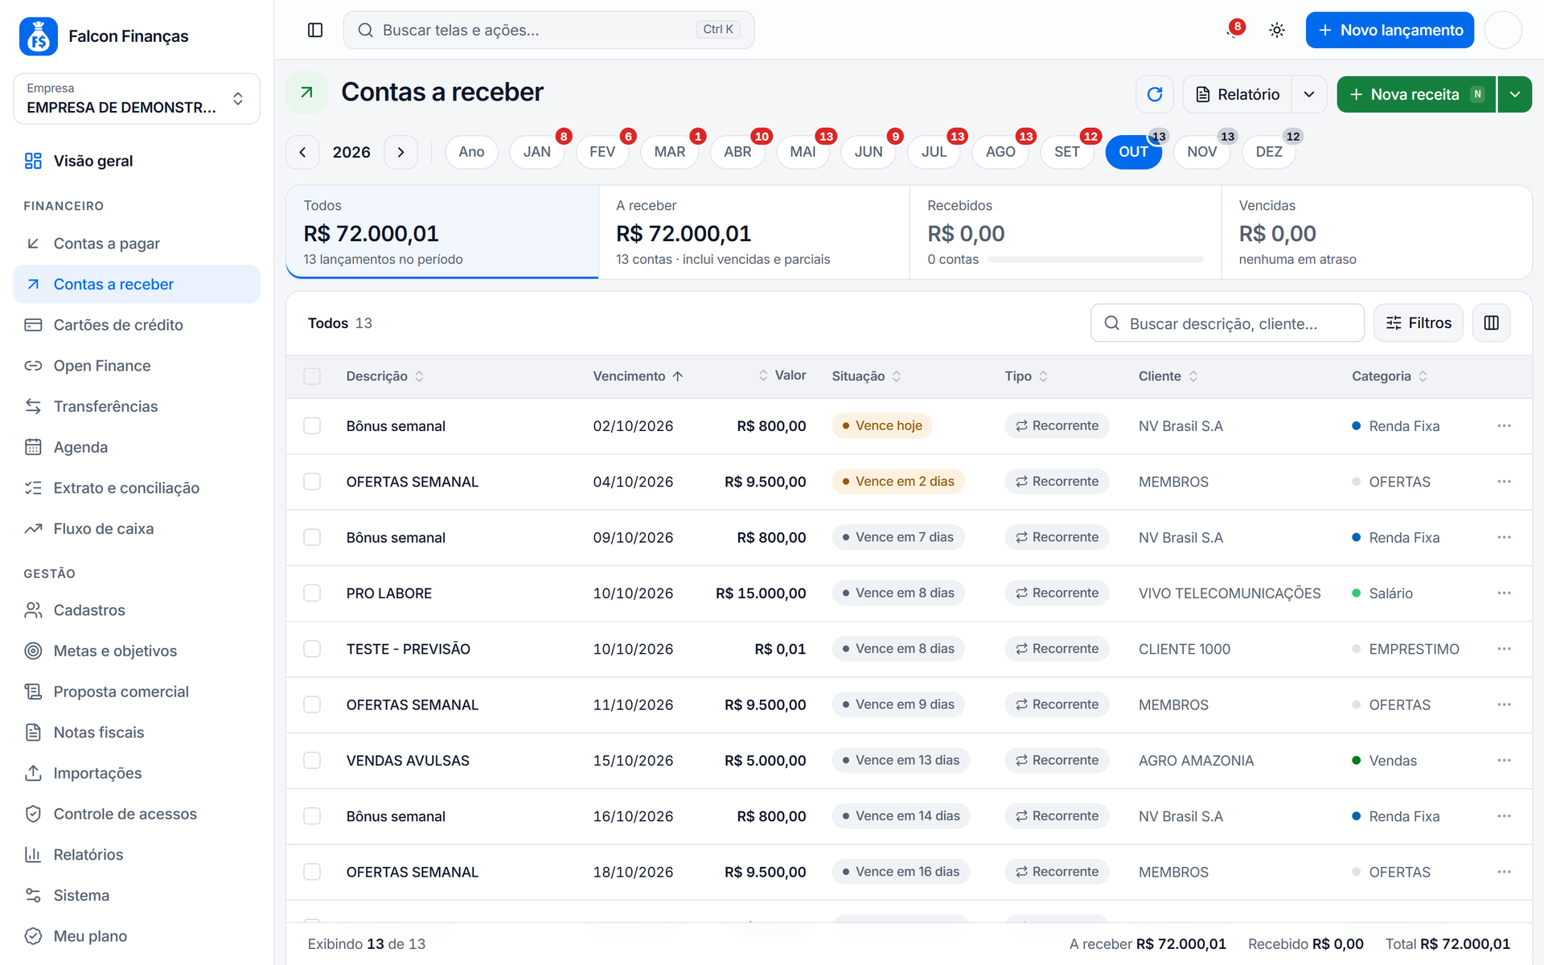Open the notifications bell with 8 badge

tap(1234, 30)
